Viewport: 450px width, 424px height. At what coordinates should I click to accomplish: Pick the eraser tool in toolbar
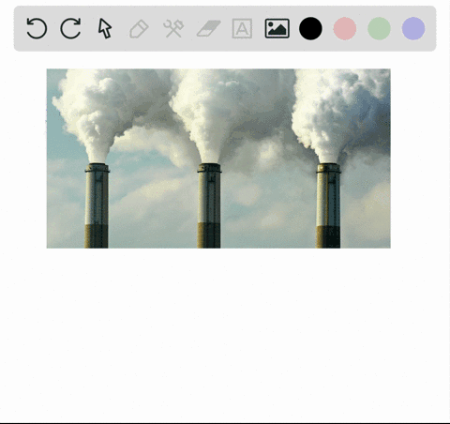tap(208, 29)
